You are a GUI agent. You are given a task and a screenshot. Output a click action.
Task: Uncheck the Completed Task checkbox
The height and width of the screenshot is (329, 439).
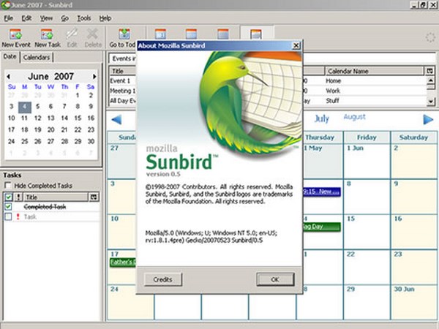pos(9,207)
